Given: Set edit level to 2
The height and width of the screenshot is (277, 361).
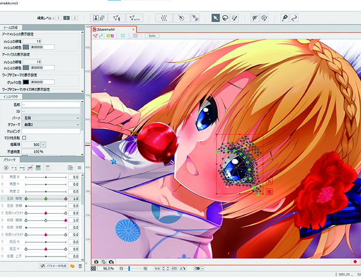Looking at the screenshot, I should 67,18.
